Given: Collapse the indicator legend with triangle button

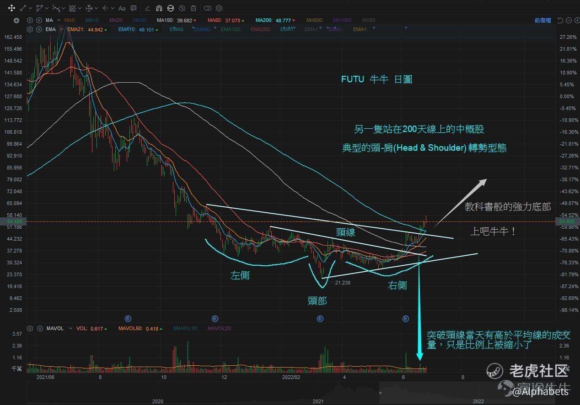Looking at the screenshot, I should click(x=17, y=20).
